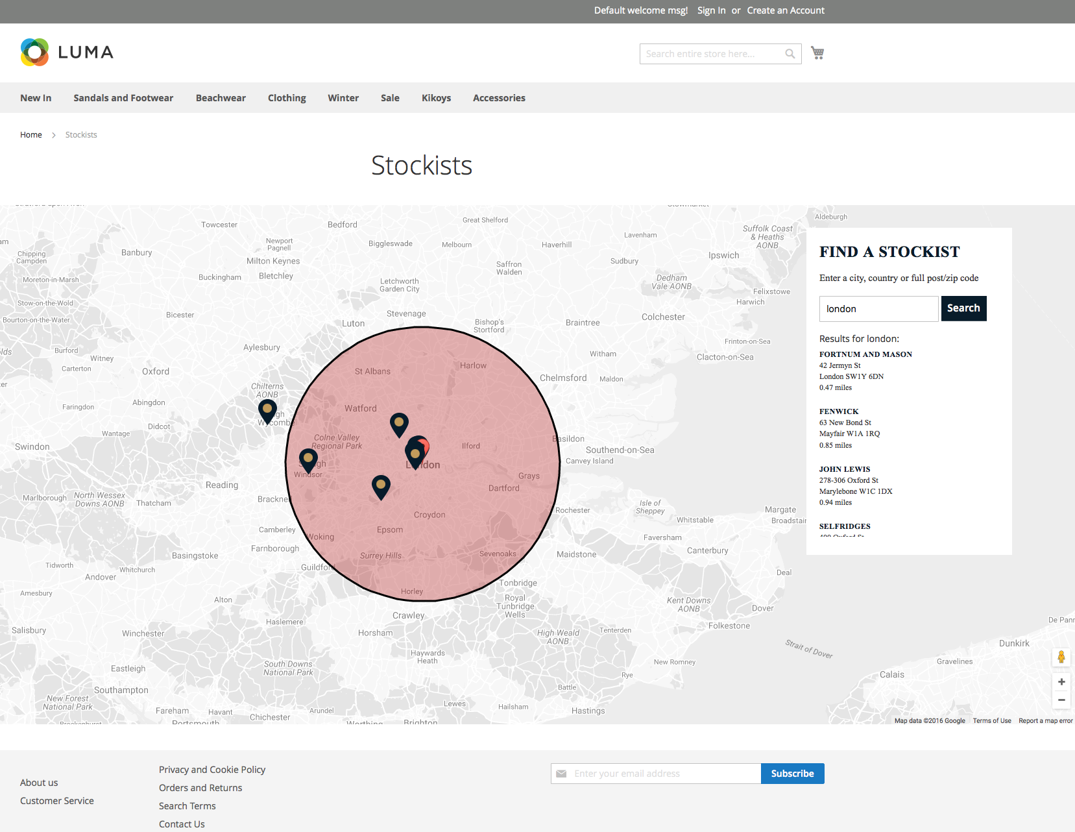Click '278-306 Oxford St' address text

[x=849, y=480]
